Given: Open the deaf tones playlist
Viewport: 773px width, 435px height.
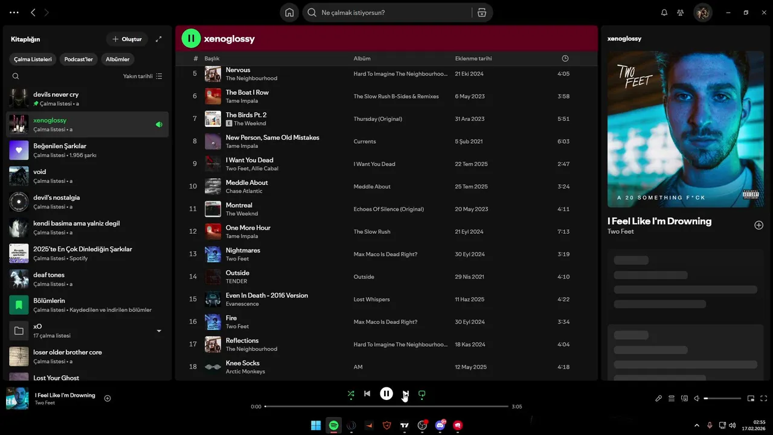Looking at the screenshot, I should [88, 279].
